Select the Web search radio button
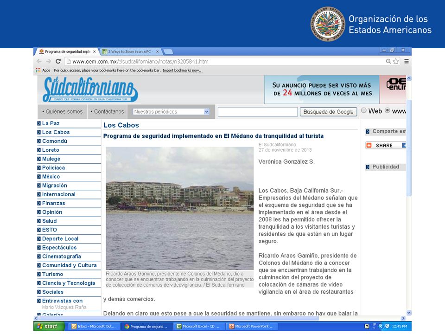 363,110
